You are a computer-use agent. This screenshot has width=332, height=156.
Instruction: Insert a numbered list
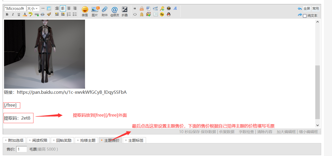69,15
